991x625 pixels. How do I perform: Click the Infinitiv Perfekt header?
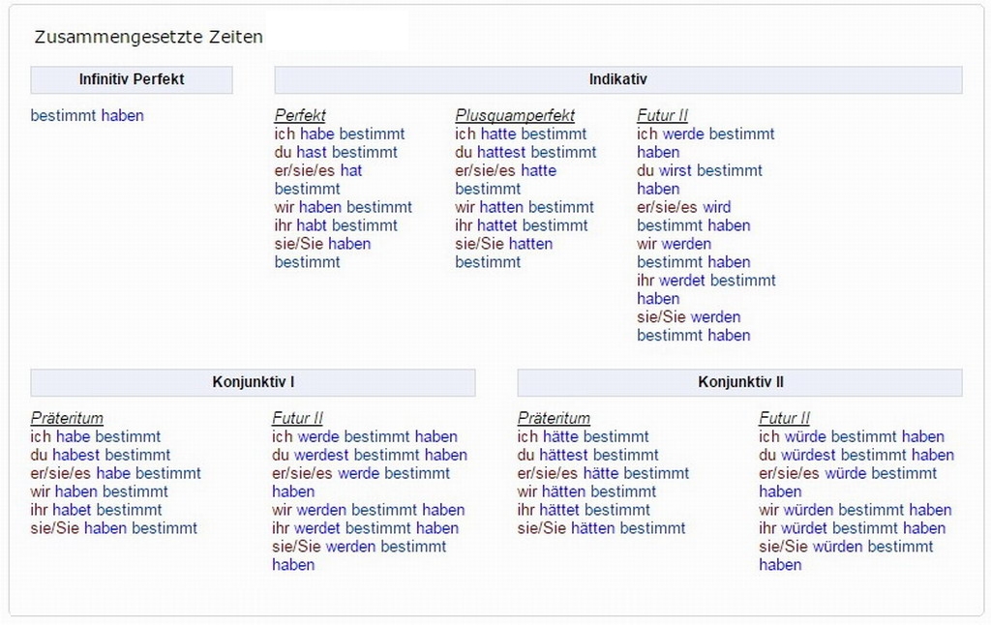pyautogui.click(x=132, y=79)
